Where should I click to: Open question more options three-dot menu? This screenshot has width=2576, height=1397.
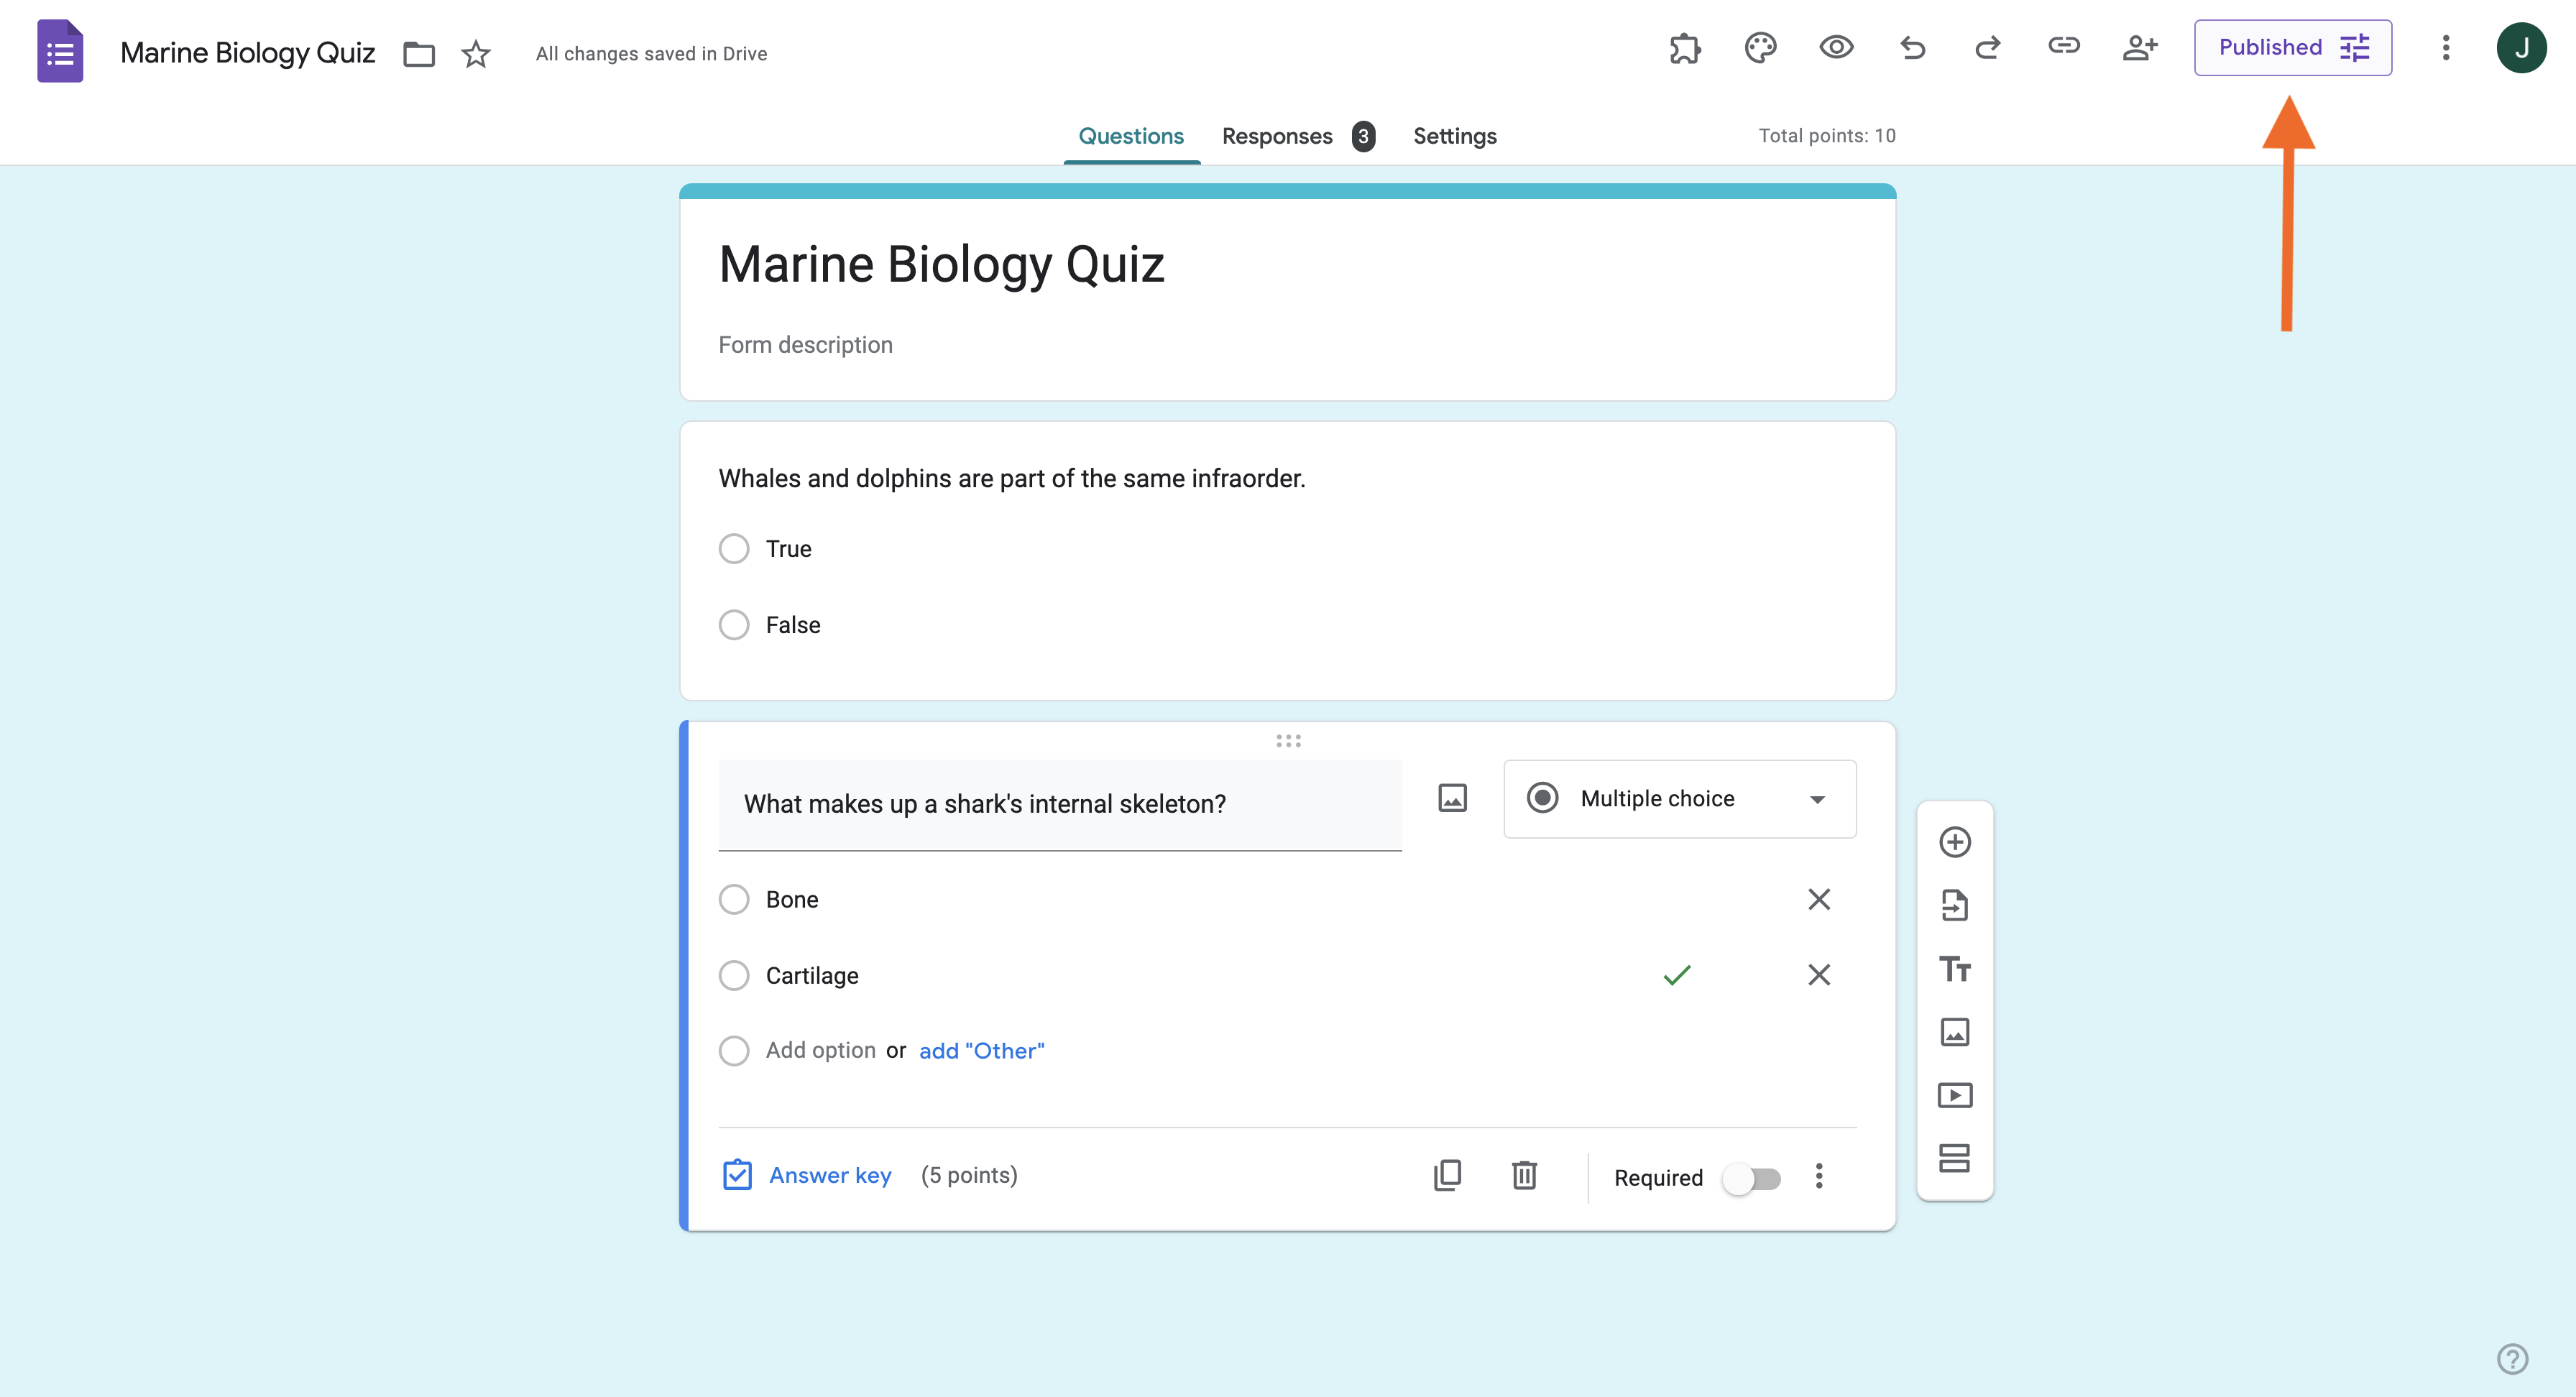tap(1819, 1176)
